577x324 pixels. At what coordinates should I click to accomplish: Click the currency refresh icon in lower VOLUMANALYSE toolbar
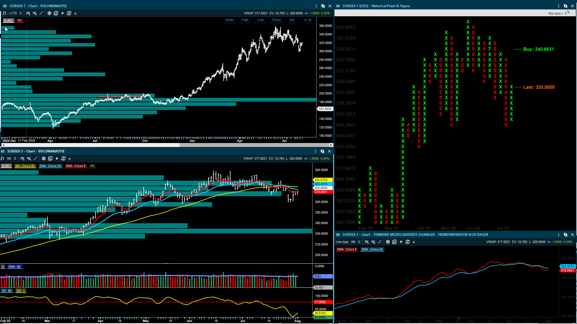pos(63,158)
